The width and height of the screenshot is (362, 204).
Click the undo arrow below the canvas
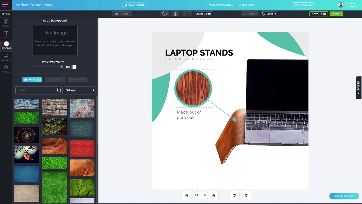click(234, 195)
